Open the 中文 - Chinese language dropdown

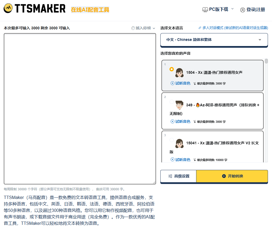click(x=214, y=40)
